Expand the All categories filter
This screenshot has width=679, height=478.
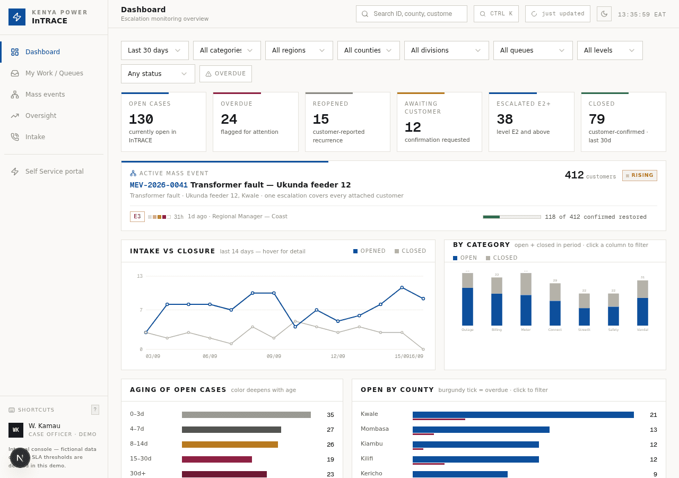[227, 50]
